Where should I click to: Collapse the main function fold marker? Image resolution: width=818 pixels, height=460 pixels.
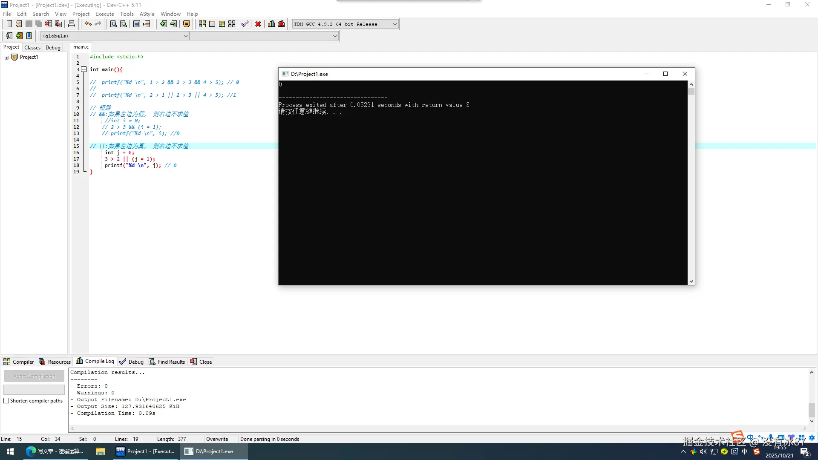point(84,69)
